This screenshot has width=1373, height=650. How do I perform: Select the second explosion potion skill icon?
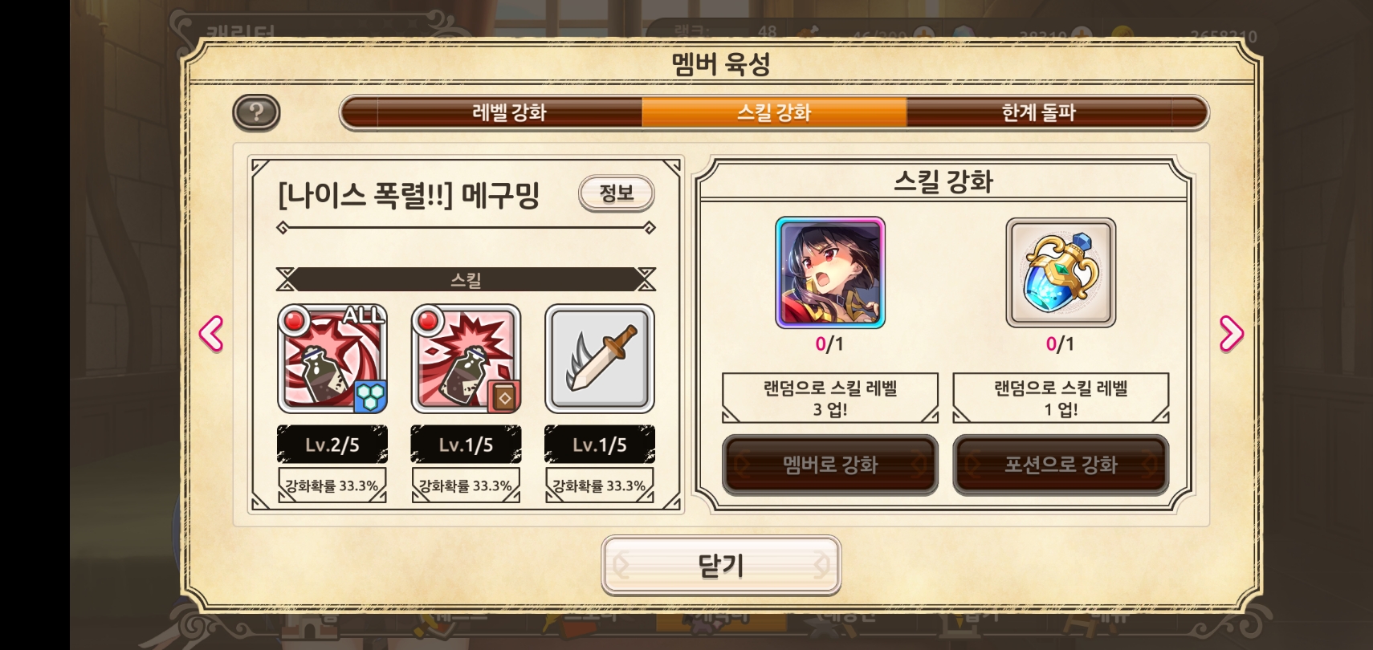(466, 359)
